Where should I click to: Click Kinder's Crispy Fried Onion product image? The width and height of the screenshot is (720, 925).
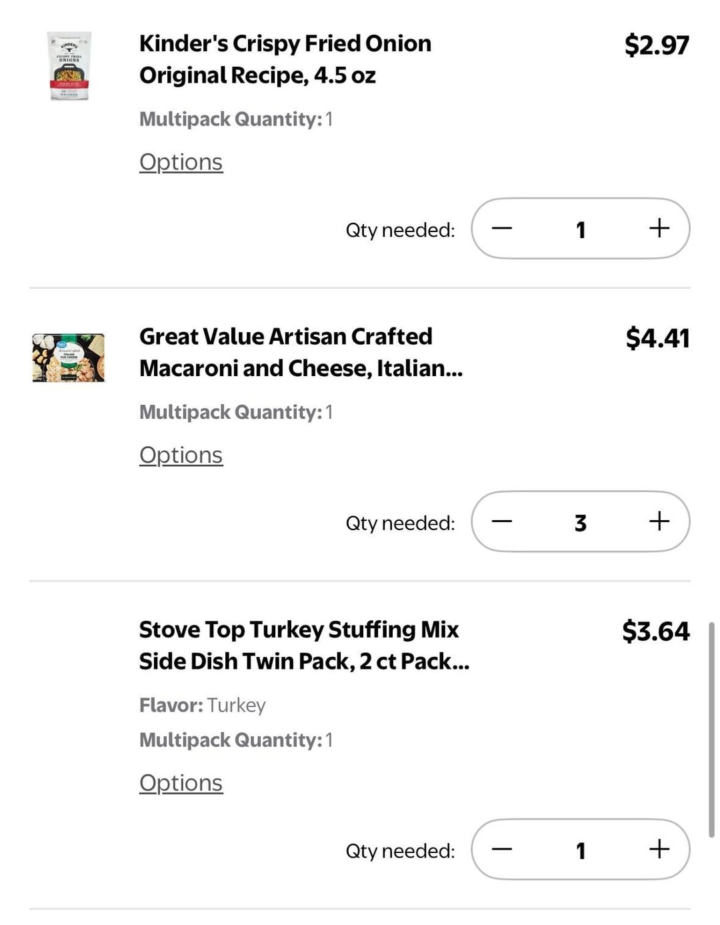pyautogui.click(x=69, y=65)
